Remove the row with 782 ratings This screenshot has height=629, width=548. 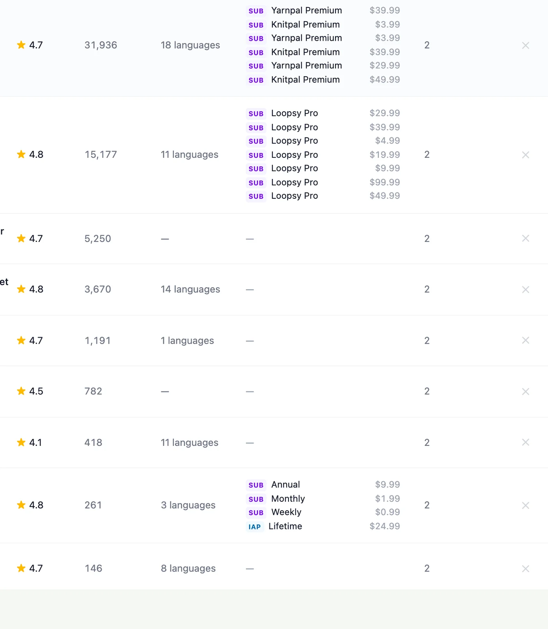(x=525, y=391)
